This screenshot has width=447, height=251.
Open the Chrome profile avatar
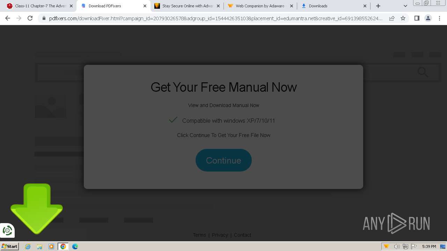coord(428,18)
